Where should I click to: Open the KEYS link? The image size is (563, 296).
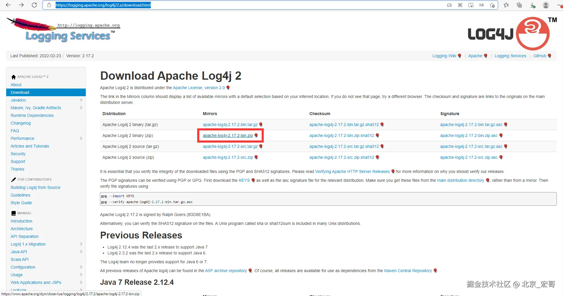coord(244,180)
